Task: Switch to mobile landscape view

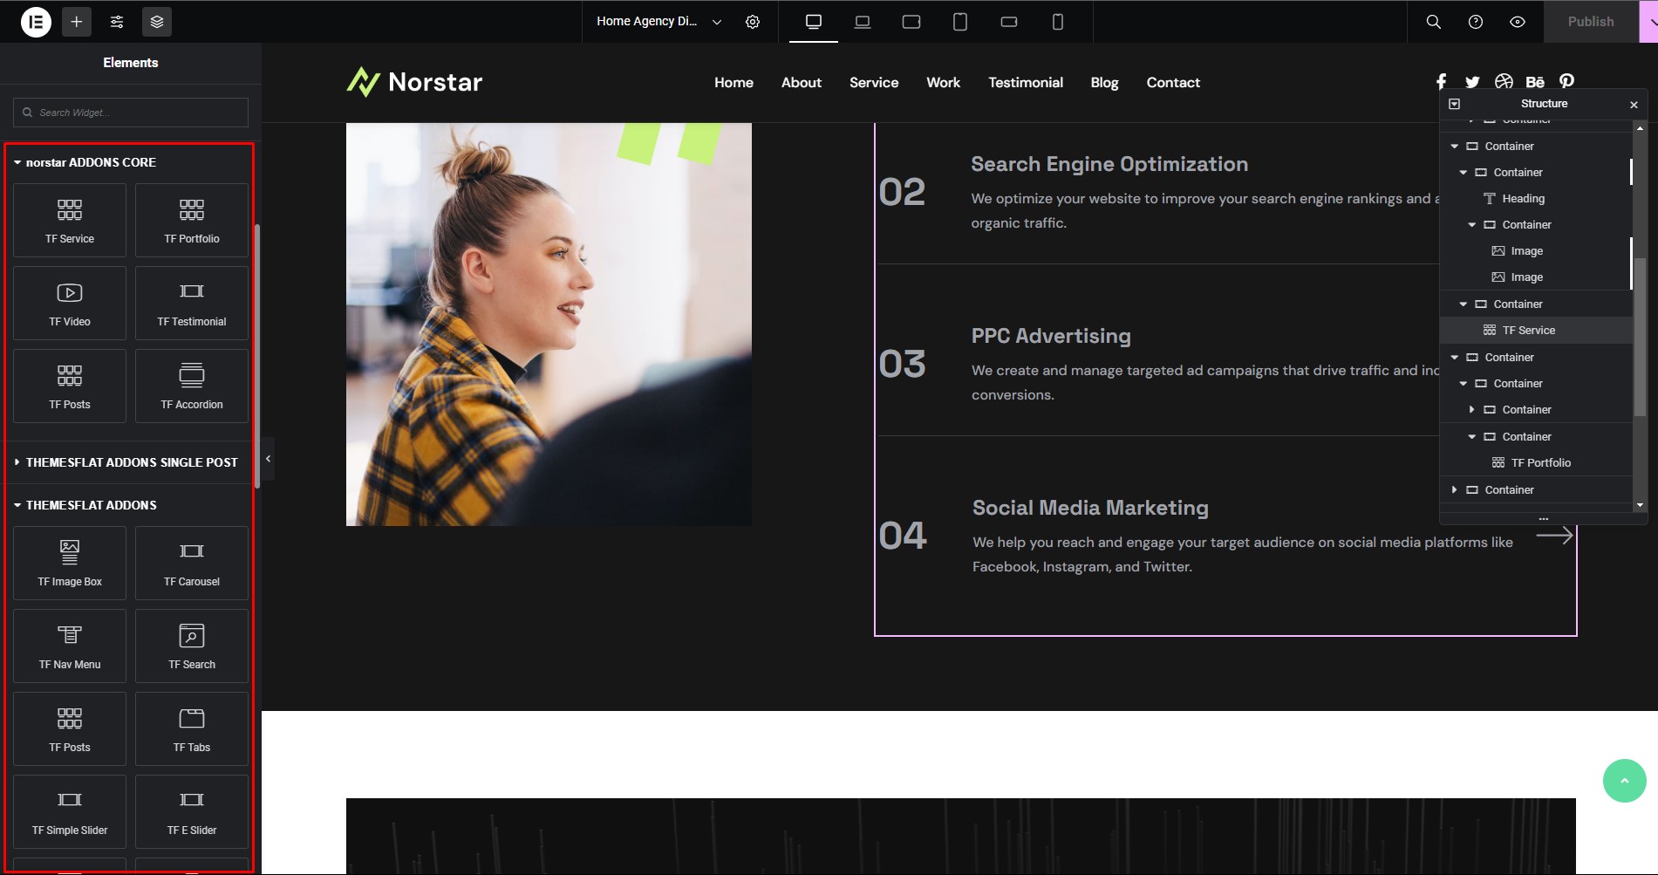Action: 1009,22
